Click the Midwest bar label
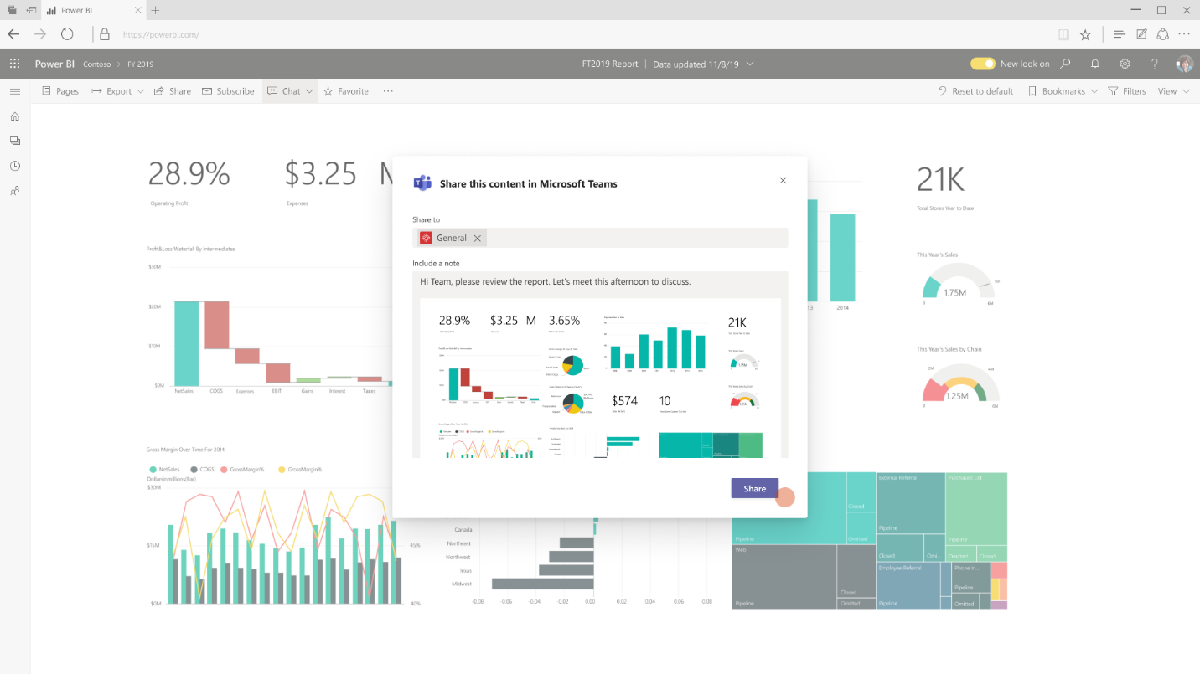Image resolution: width=1200 pixels, height=674 pixels. pos(462,584)
